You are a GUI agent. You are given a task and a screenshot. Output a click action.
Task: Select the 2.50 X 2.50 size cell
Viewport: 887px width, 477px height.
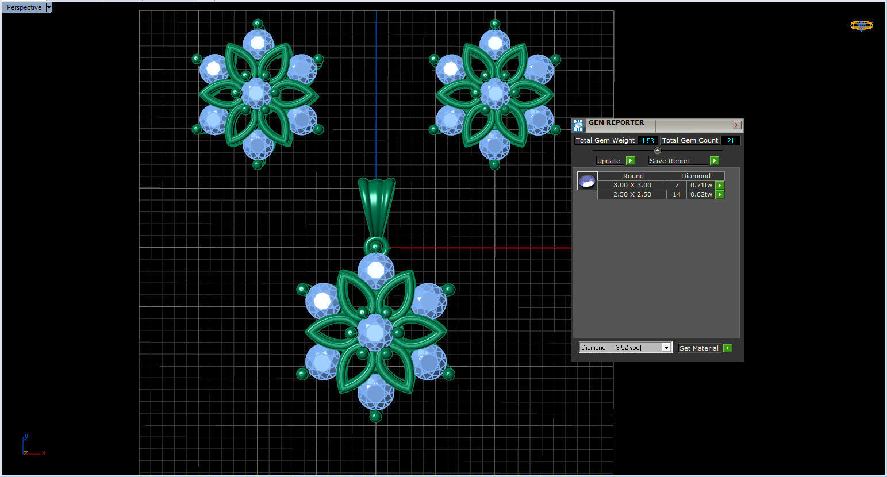(632, 194)
